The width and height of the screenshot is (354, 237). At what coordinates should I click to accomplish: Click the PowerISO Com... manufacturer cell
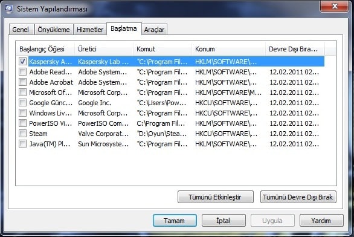tap(103, 123)
